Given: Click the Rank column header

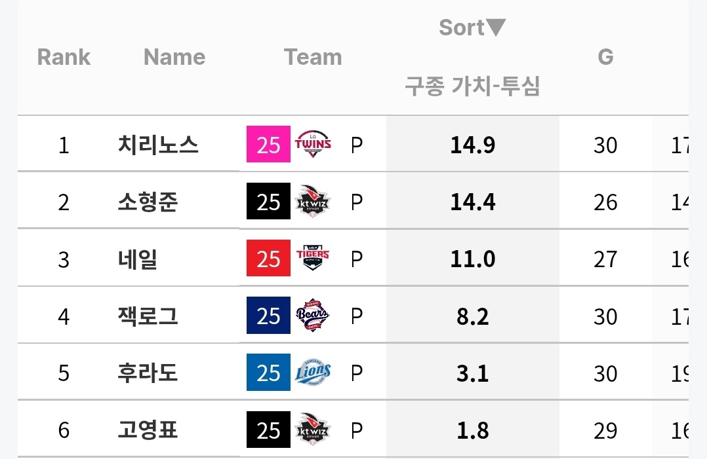Looking at the screenshot, I should click(64, 57).
